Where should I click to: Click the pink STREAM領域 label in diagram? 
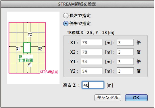(49, 72)
